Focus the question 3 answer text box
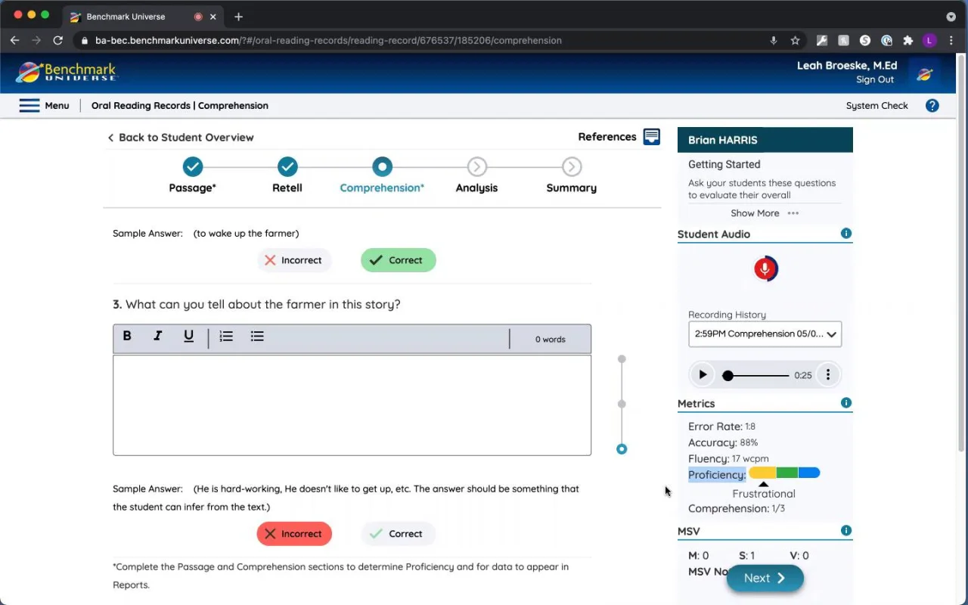Image resolution: width=968 pixels, height=605 pixels. click(352, 405)
